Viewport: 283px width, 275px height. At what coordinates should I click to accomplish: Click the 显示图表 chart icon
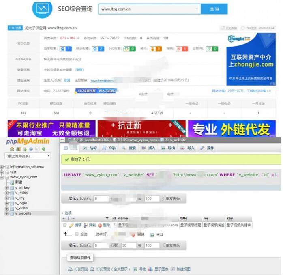(150, 269)
